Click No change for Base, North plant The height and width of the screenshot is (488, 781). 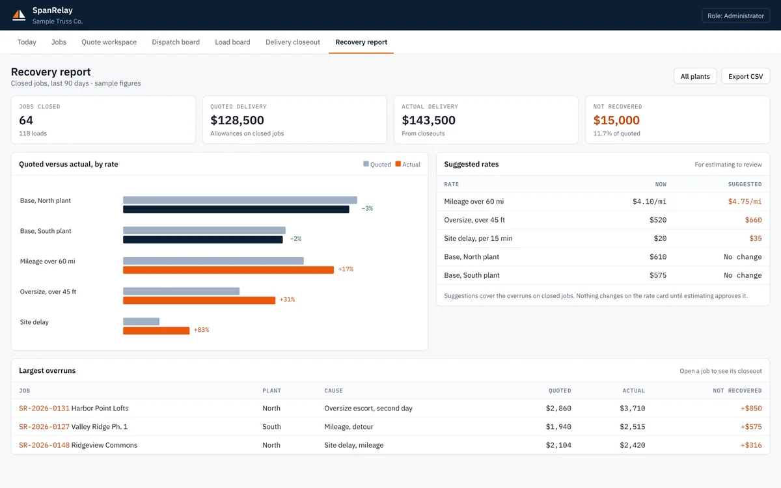click(x=743, y=257)
